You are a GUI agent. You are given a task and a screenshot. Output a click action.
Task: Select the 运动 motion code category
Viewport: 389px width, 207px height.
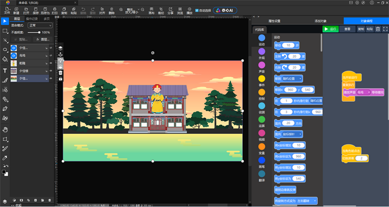pos(262,40)
